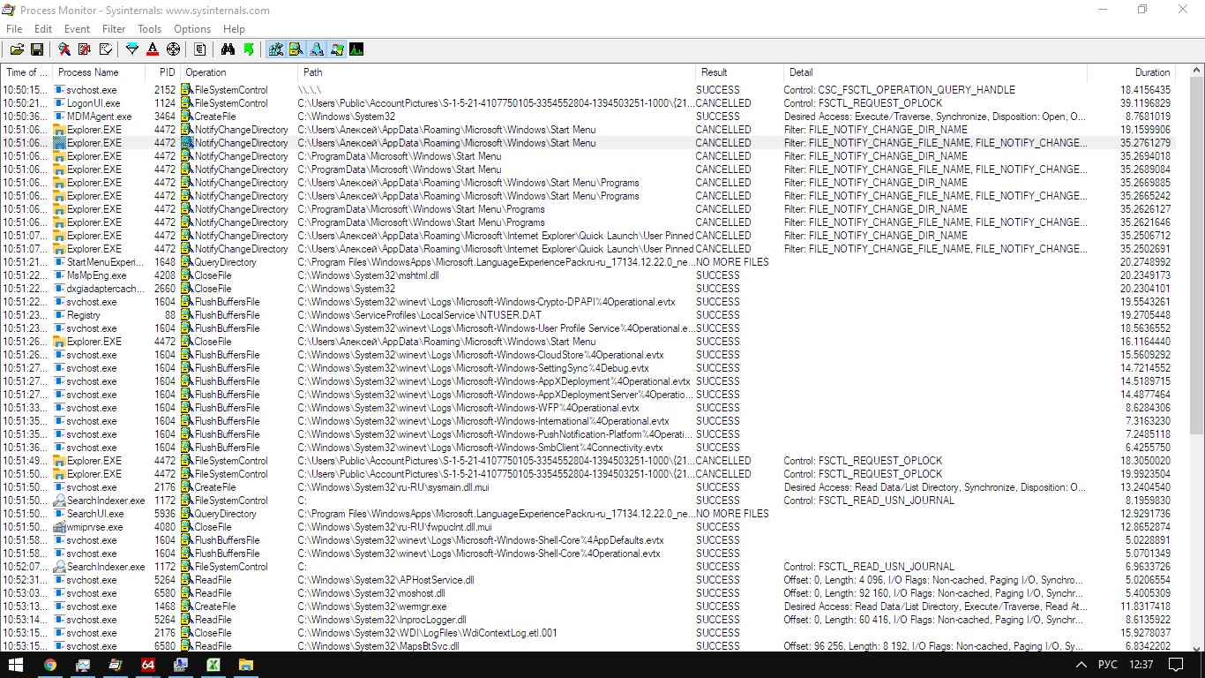
Task: Toggle Show Process and Thread Activity button
Action: click(337, 49)
